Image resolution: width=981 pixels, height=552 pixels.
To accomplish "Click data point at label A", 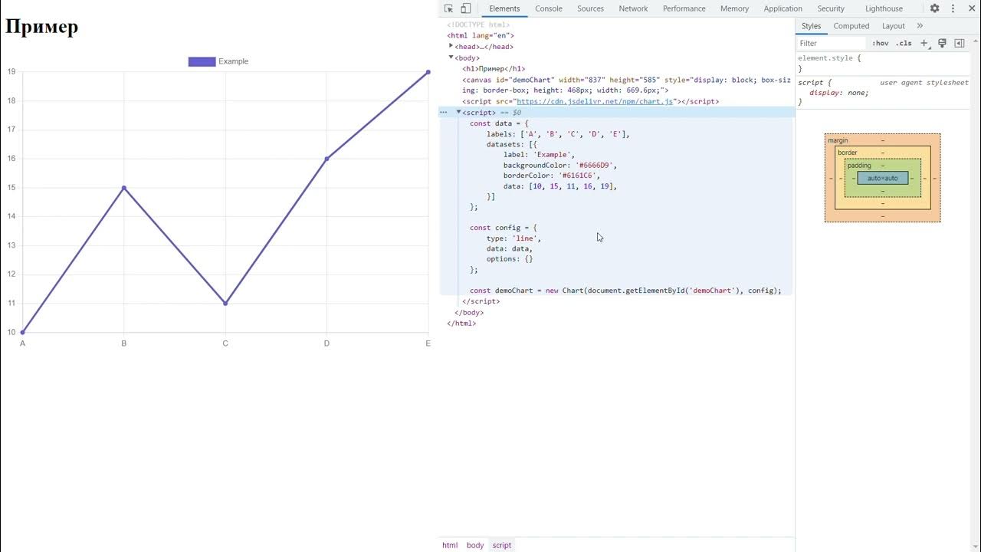I will pyautogui.click(x=23, y=332).
